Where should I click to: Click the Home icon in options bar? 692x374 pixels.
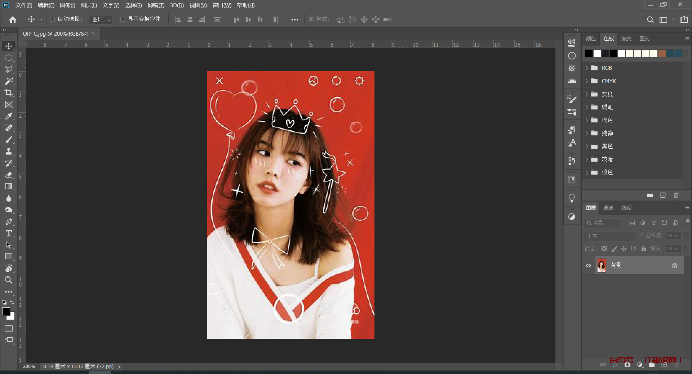pos(13,19)
